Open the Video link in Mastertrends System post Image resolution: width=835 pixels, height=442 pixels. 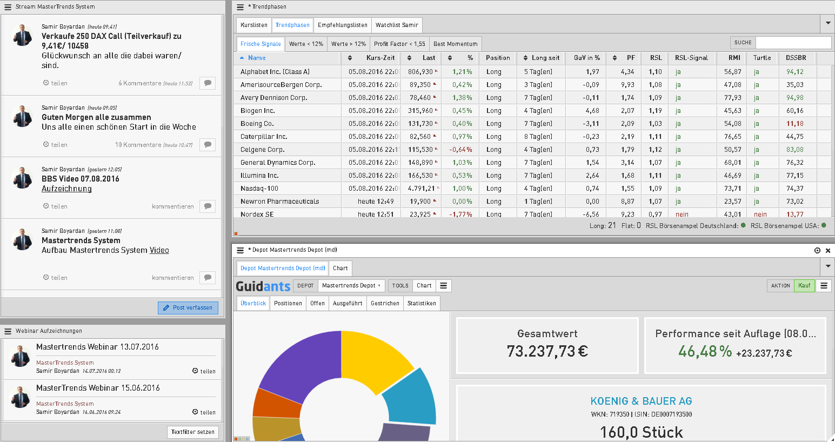(x=159, y=250)
